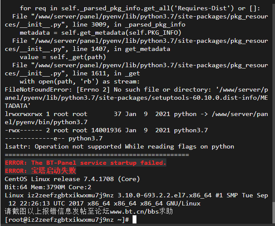The height and width of the screenshot is (226, 275).
Task: Click the red BT-Panel service startup failed line
Action: point(86,163)
